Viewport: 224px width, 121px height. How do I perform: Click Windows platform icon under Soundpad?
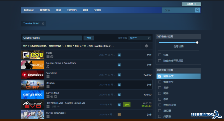48,77
